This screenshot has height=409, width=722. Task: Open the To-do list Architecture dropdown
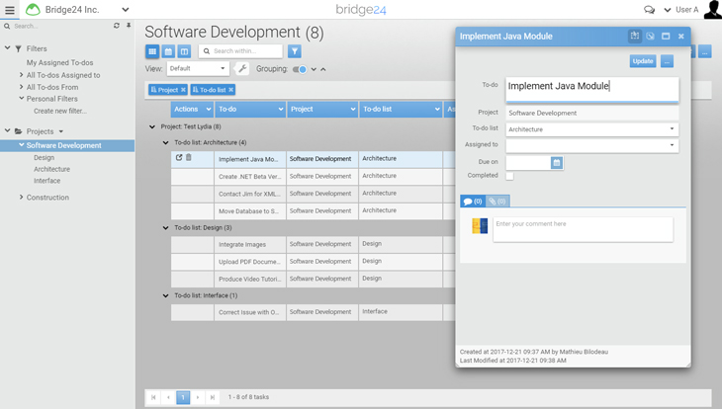pyautogui.click(x=591, y=129)
